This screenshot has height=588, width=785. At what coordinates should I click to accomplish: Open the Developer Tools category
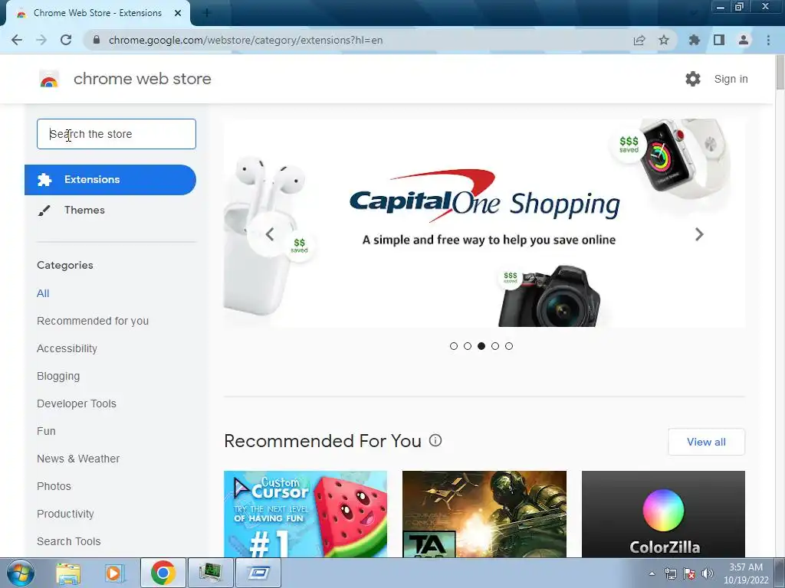[x=77, y=403]
